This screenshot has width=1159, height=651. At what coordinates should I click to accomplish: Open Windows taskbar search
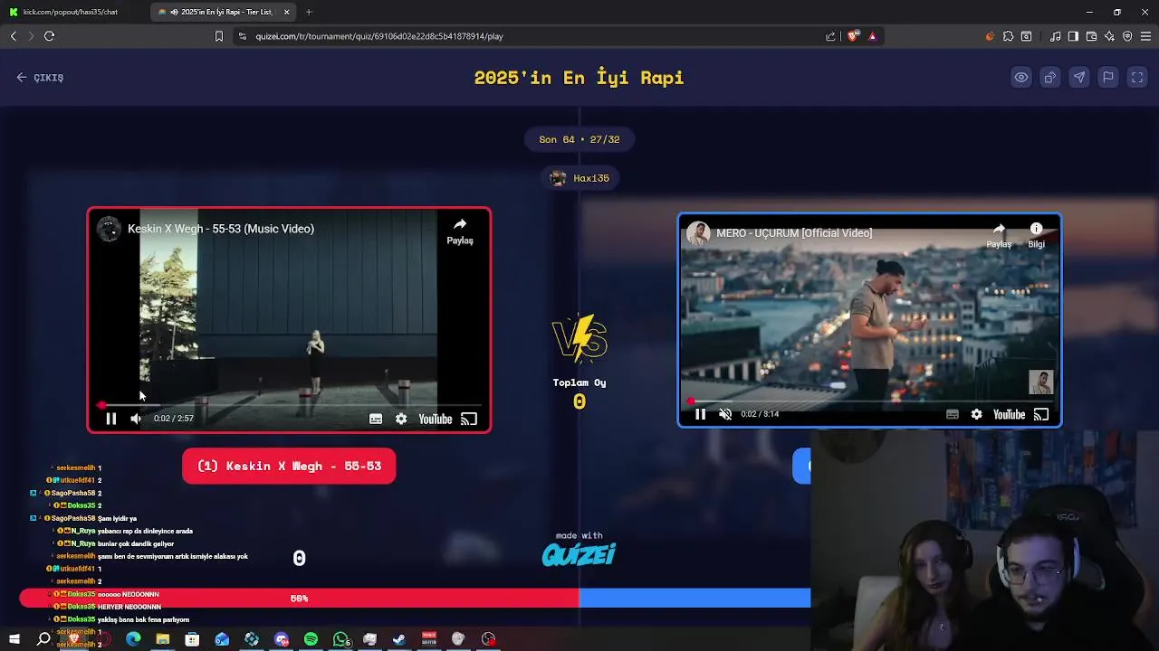[x=43, y=639]
